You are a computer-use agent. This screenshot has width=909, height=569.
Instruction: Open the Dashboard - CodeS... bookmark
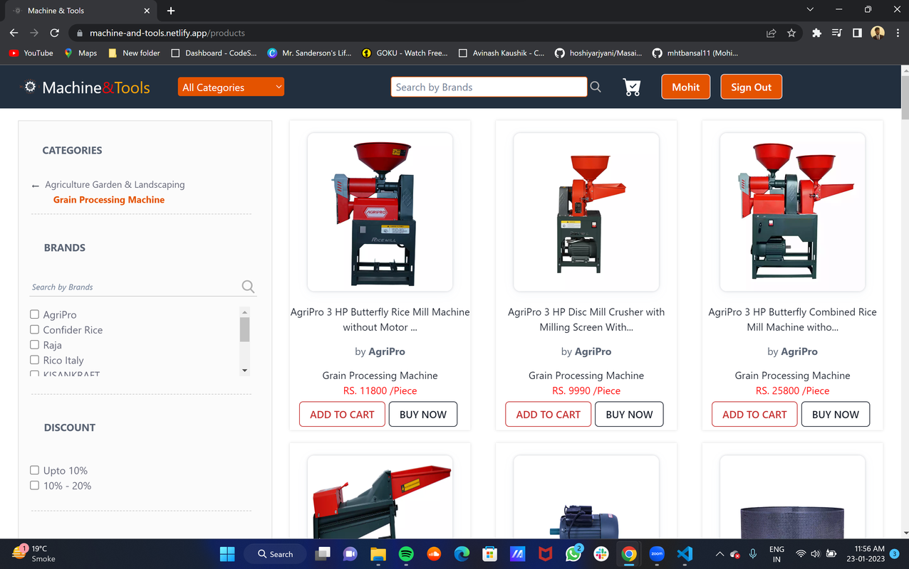pos(214,53)
